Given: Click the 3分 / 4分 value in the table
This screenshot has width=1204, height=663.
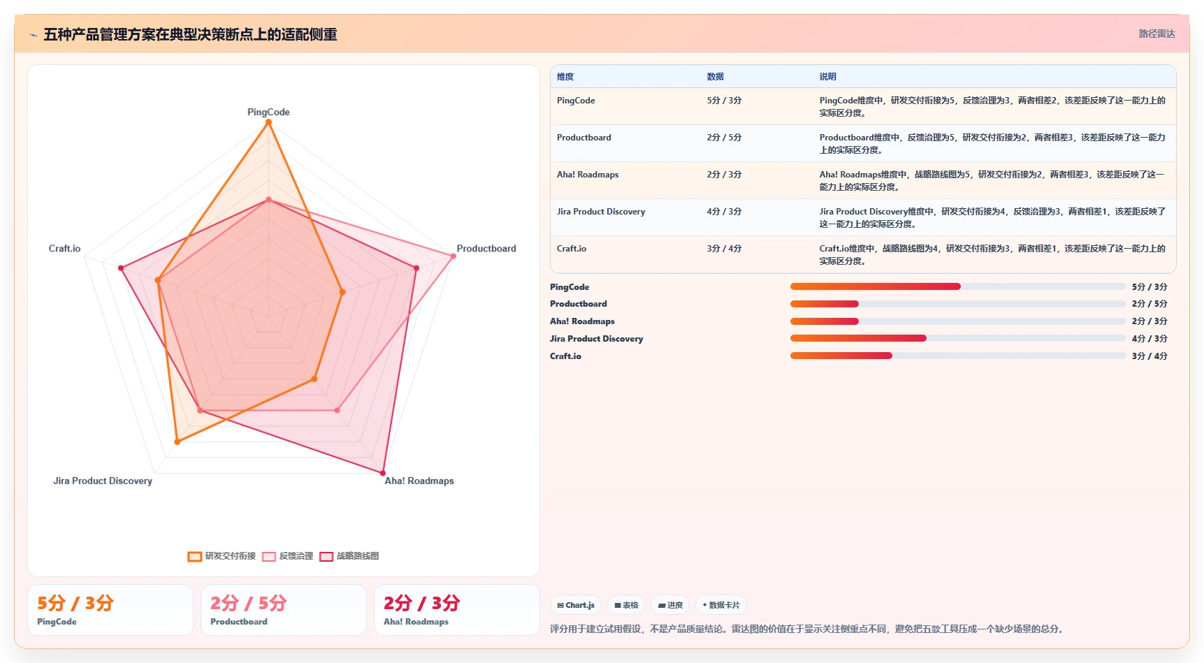Looking at the screenshot, I should (724, 249).
